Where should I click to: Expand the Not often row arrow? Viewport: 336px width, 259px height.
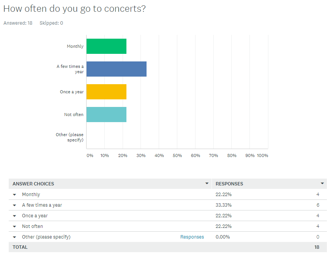[14, 226]
